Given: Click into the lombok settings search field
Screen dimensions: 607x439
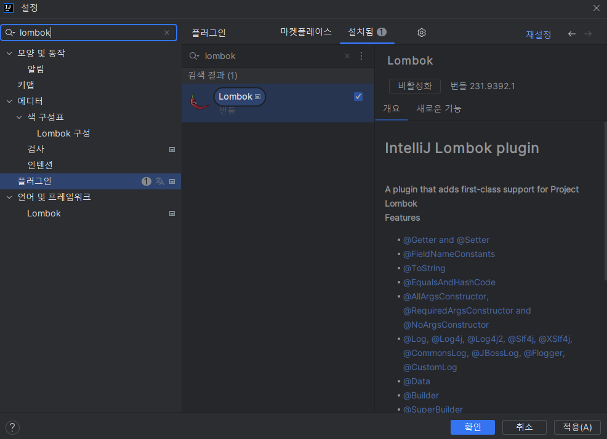Looking at the screenshot, I should [89, 33].
